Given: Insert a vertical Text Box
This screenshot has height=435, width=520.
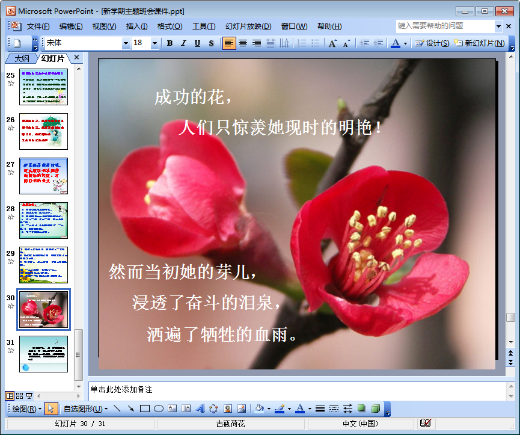Looking at the screenshot, I should point(186,409).
